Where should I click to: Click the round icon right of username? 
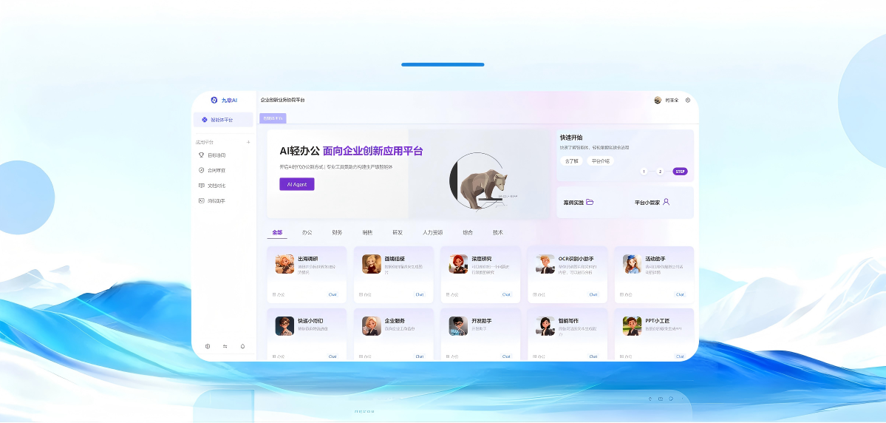coord(688,100)
